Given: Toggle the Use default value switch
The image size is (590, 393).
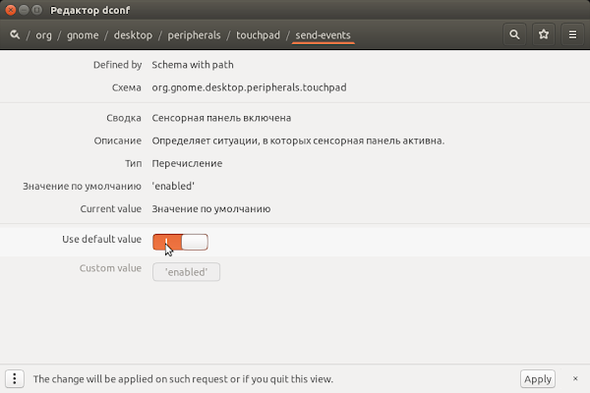Looking at the screenshot, I should click(x=180, y=242).
